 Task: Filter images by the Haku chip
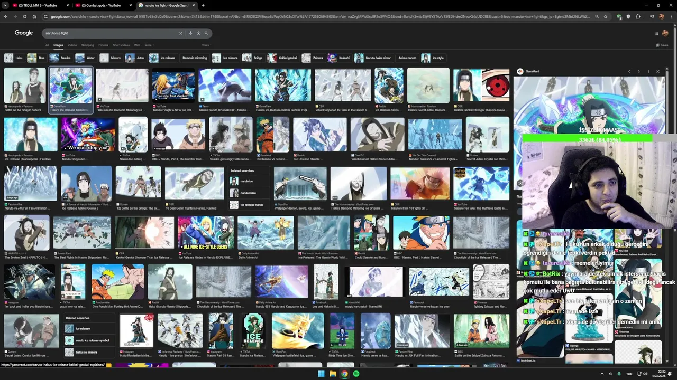click(x=14, y=58)
